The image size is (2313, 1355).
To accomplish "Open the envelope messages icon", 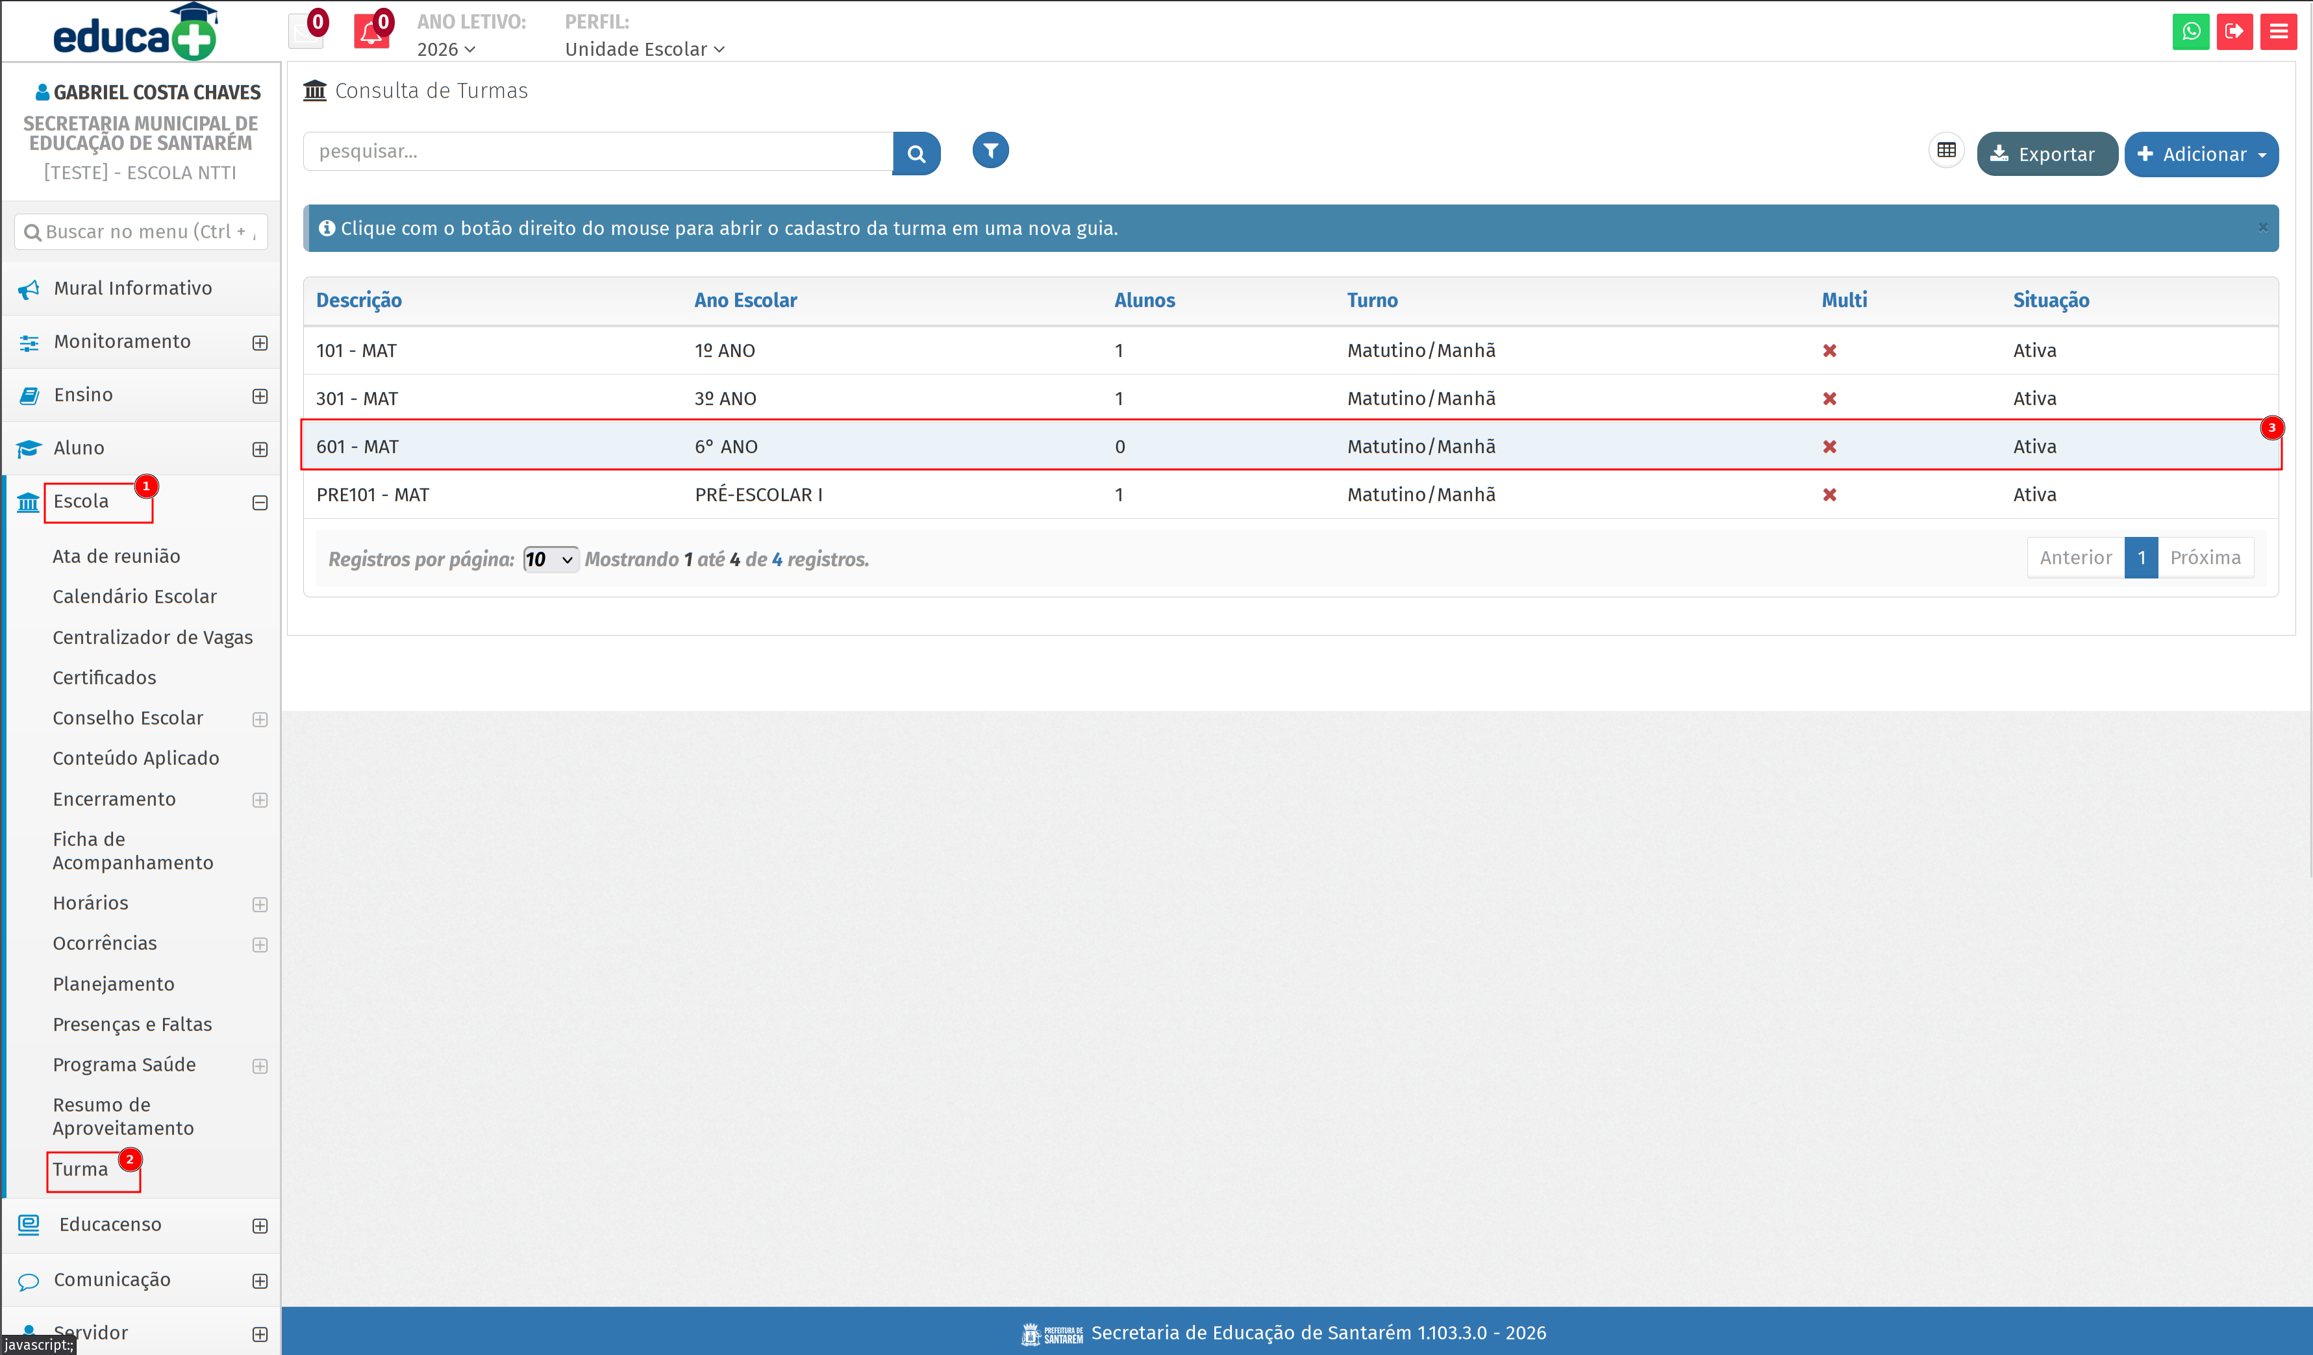I will tap(306, 32).
